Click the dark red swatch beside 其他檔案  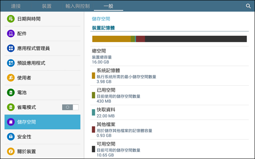point(94,130)
